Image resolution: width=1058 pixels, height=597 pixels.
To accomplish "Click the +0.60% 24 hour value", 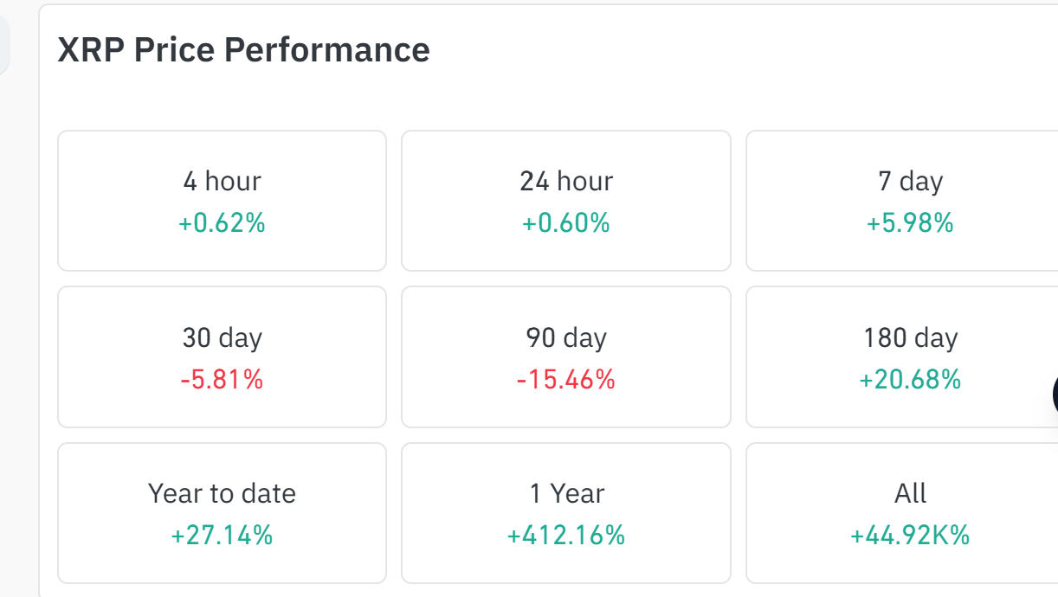I will click(x=566, y=223).
